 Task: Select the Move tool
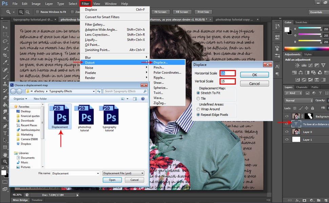(x=5, y=27)
